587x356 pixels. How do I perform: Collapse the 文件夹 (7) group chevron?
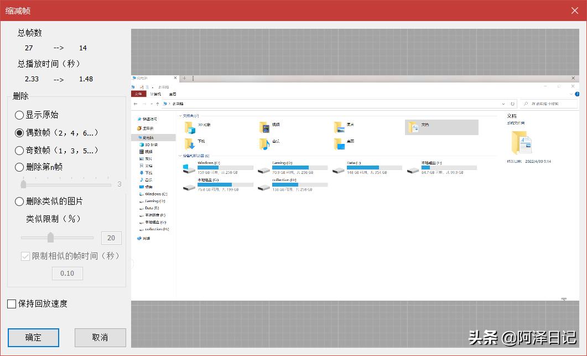point(180,116)
